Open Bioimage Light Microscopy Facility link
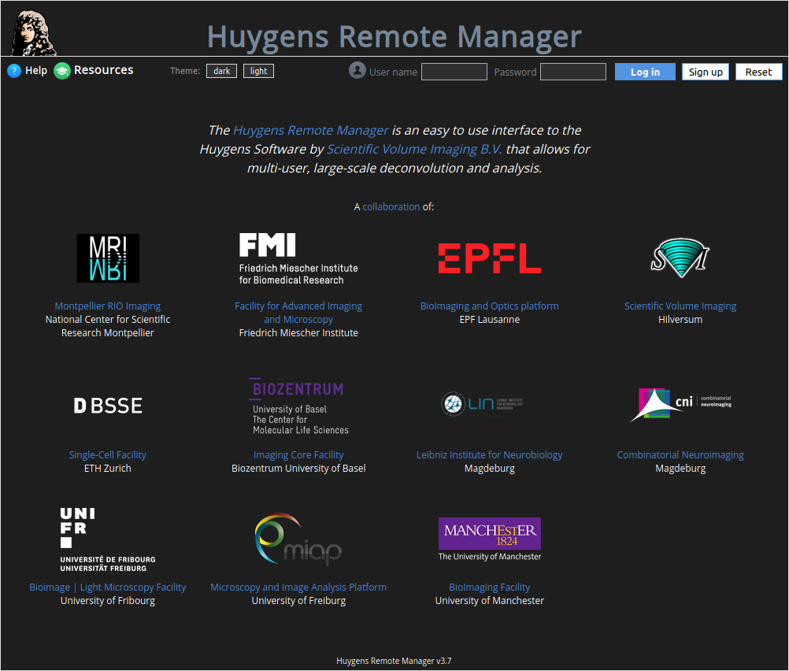 [x=108, y=588]
